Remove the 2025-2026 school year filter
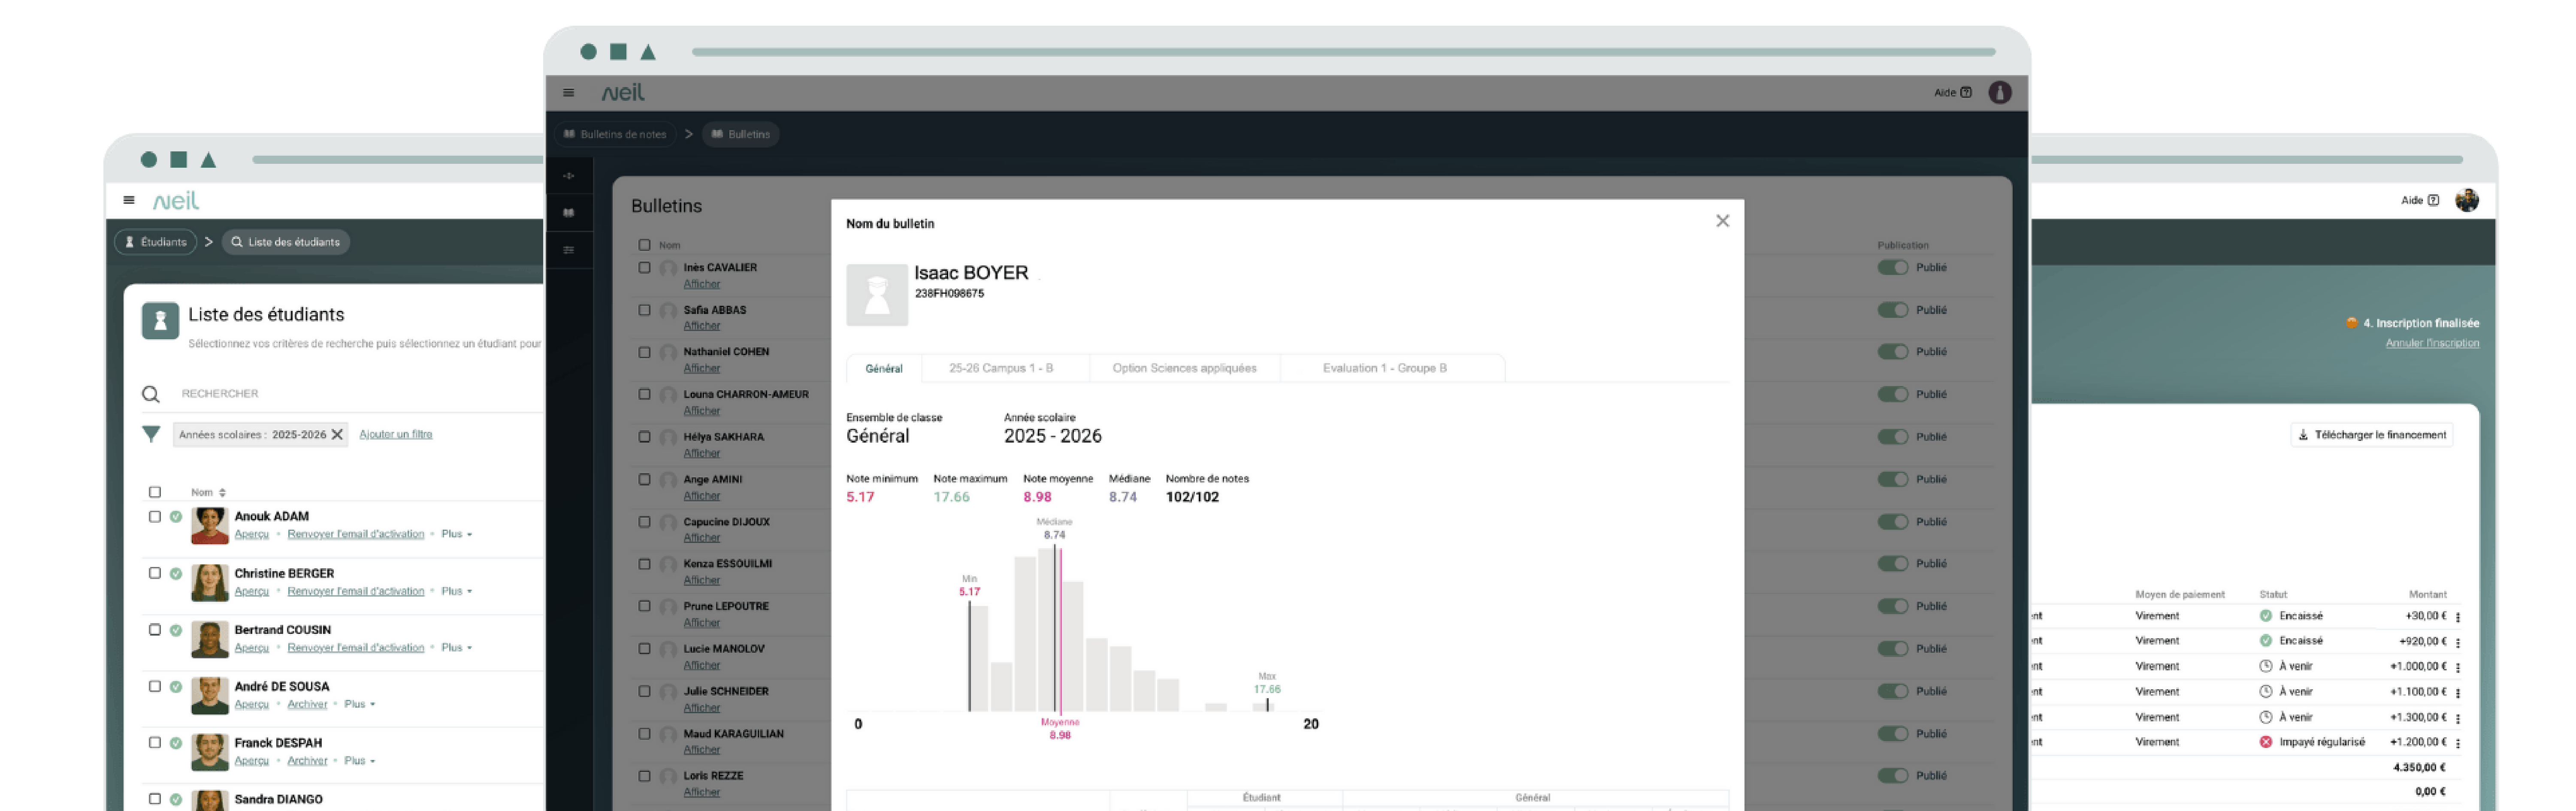2576x811 pixels. click(x=337, y=434)
